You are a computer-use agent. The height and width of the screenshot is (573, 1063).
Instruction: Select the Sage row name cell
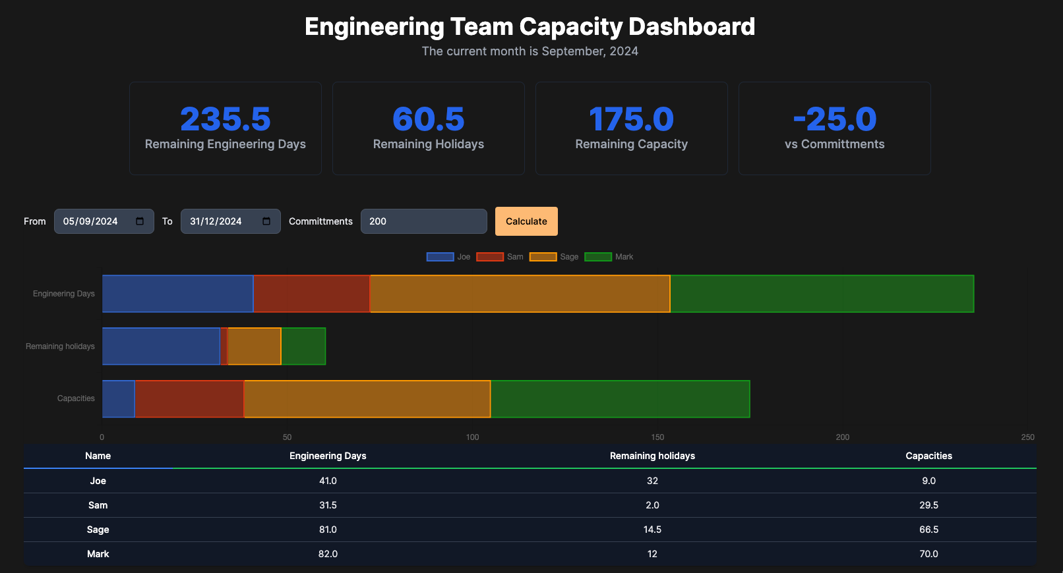[x=98, y=530]
